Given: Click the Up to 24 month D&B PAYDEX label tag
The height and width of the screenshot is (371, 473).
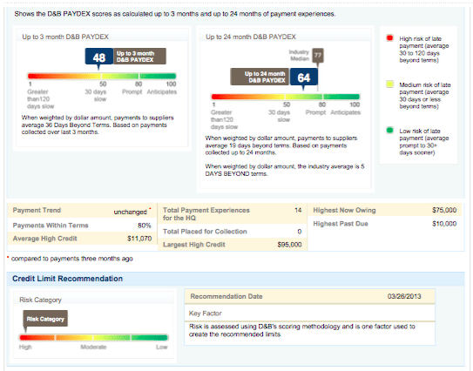Looking at the screenshot, I should pyautogui.click(x=260, y=77).
